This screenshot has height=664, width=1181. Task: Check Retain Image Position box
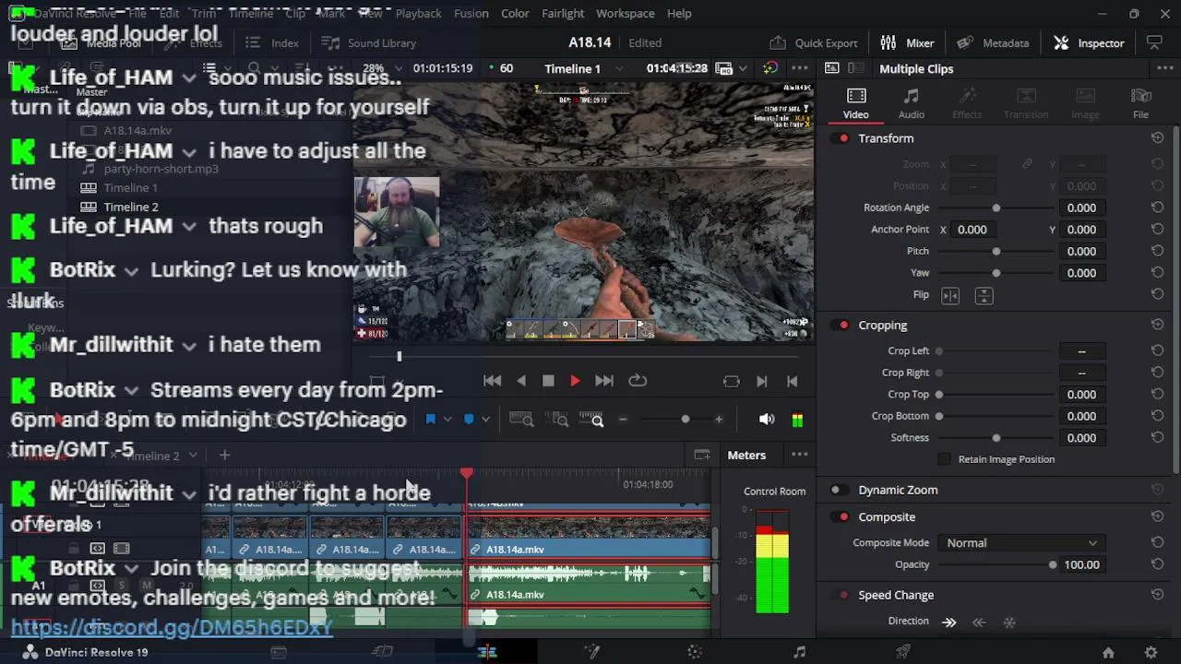944,459
